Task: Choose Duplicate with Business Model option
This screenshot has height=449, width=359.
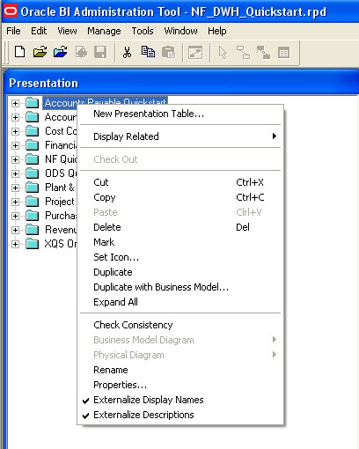Action: coord(180,287)
